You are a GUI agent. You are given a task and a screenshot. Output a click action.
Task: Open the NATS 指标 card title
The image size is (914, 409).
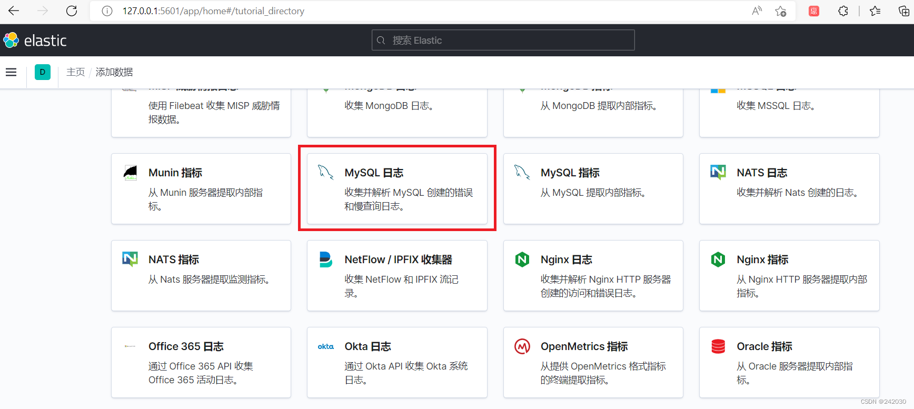tap(174, 260)
